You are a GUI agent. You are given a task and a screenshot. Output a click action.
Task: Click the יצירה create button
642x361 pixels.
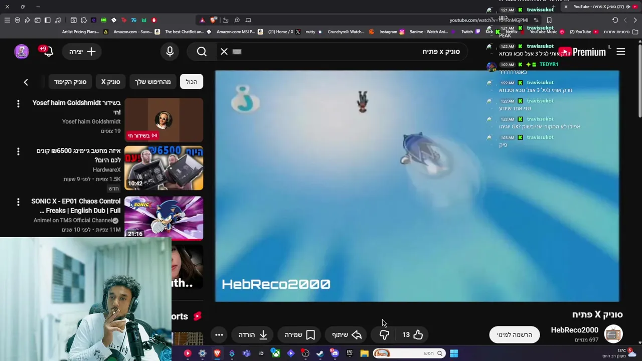(82, 52)
